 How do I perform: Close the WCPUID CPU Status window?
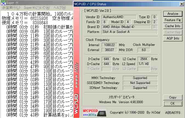(182, 4)
